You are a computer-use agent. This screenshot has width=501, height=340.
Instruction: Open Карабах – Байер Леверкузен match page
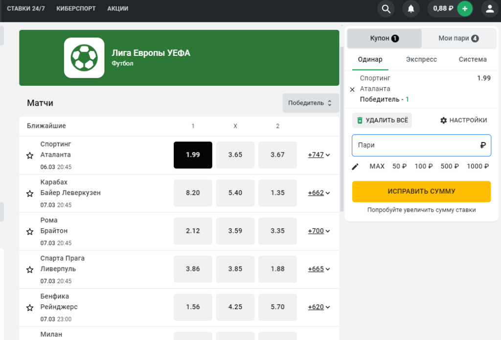pos(70,188)
